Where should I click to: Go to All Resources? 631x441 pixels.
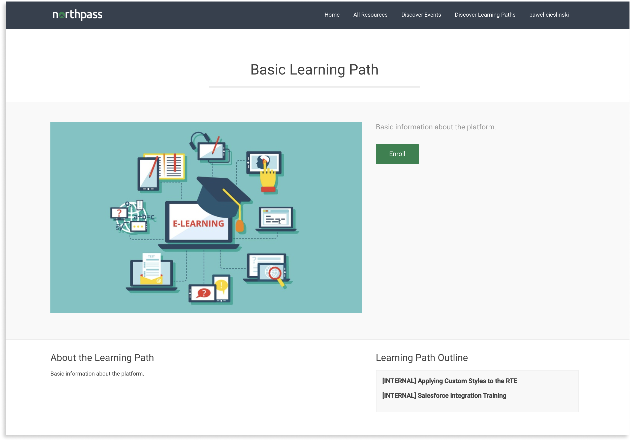coord(370,15)
